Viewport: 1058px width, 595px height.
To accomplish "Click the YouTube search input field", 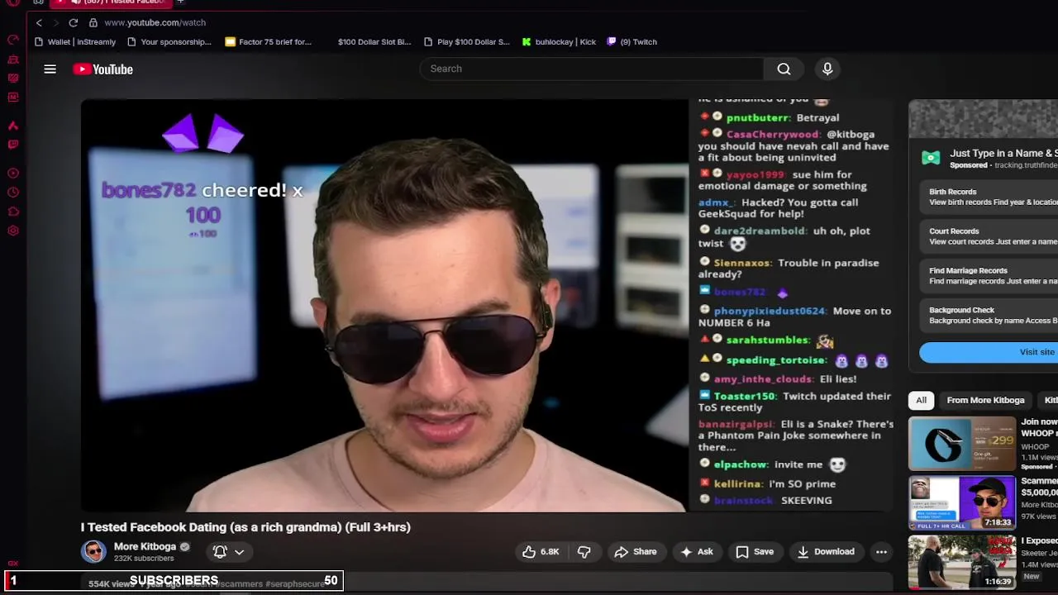I will [592, 69].
